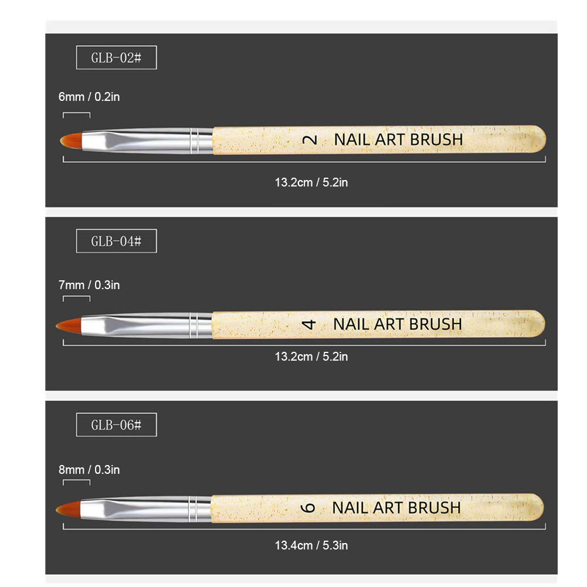Click the silver ferrule of brush 4
587x587 pixels.
coord(147,325)
